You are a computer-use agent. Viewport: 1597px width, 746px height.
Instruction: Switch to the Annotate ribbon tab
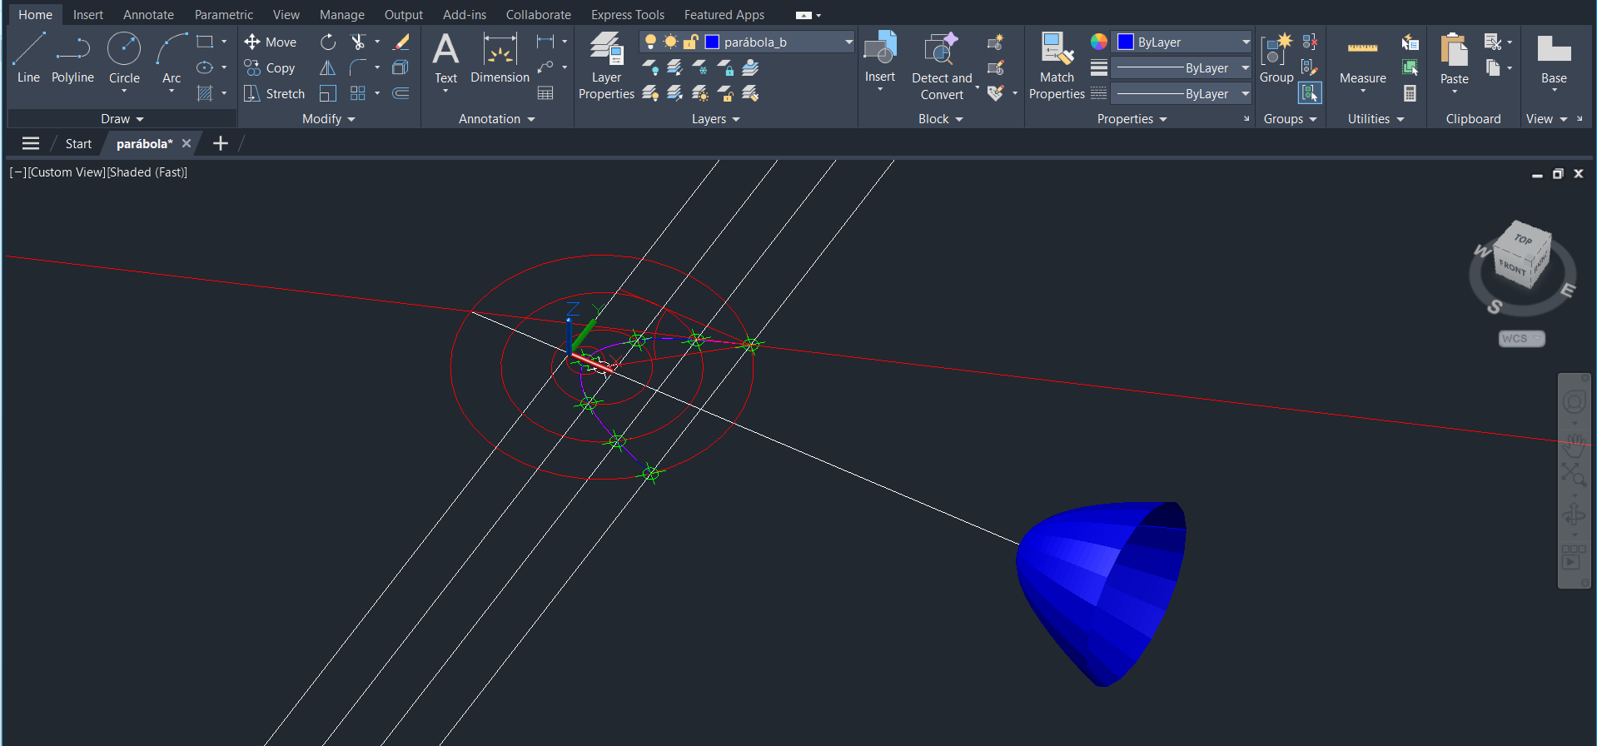(148, 15)
